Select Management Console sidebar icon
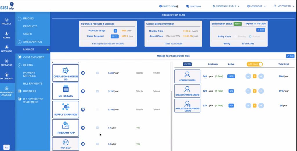 (x=7, y=91)
